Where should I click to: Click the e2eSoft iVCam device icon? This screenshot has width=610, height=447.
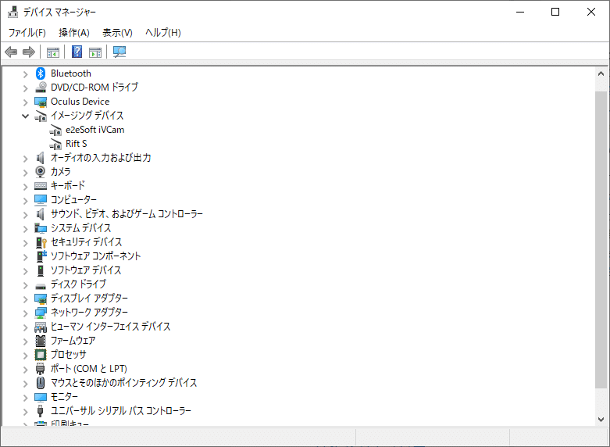pyautogui.click(x=55, y=130)
